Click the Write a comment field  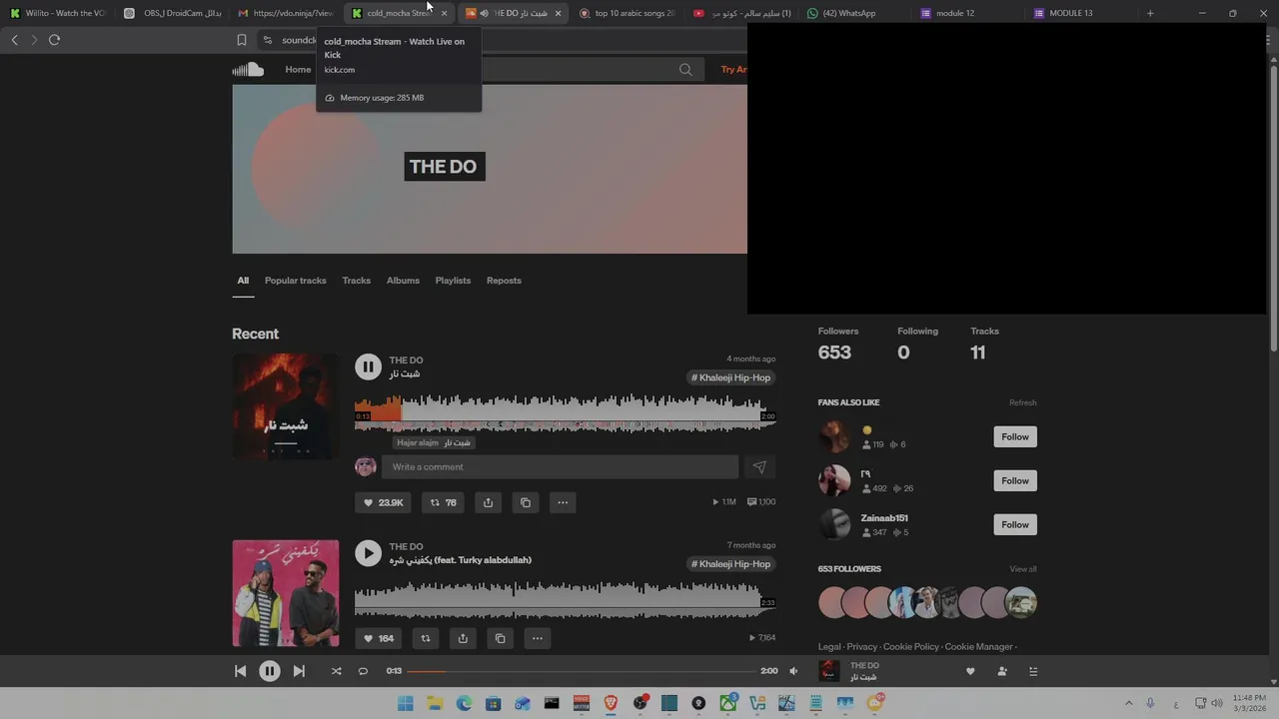pos(560,466)
